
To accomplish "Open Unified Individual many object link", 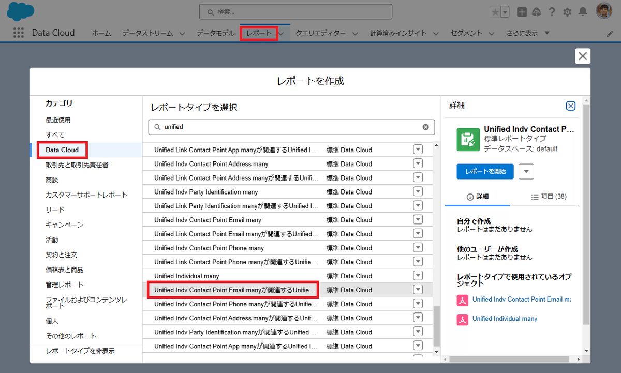I will 505,319.
